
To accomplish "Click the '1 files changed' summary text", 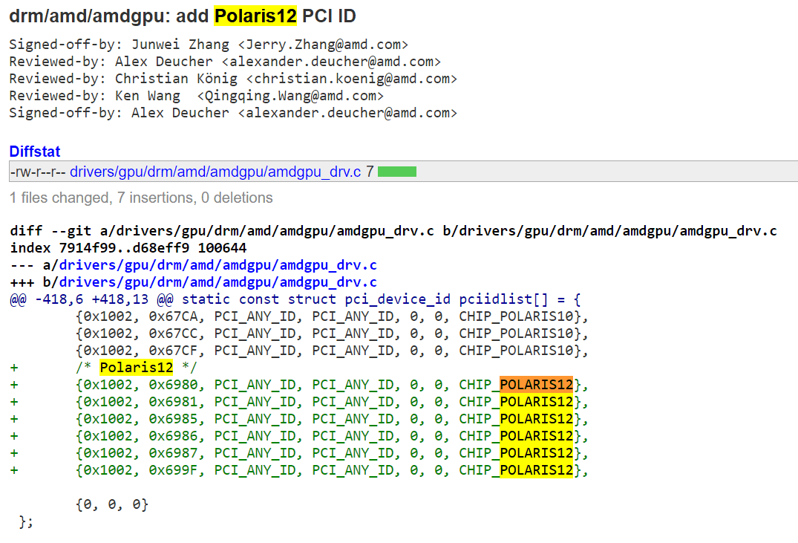I will (141, 198).
